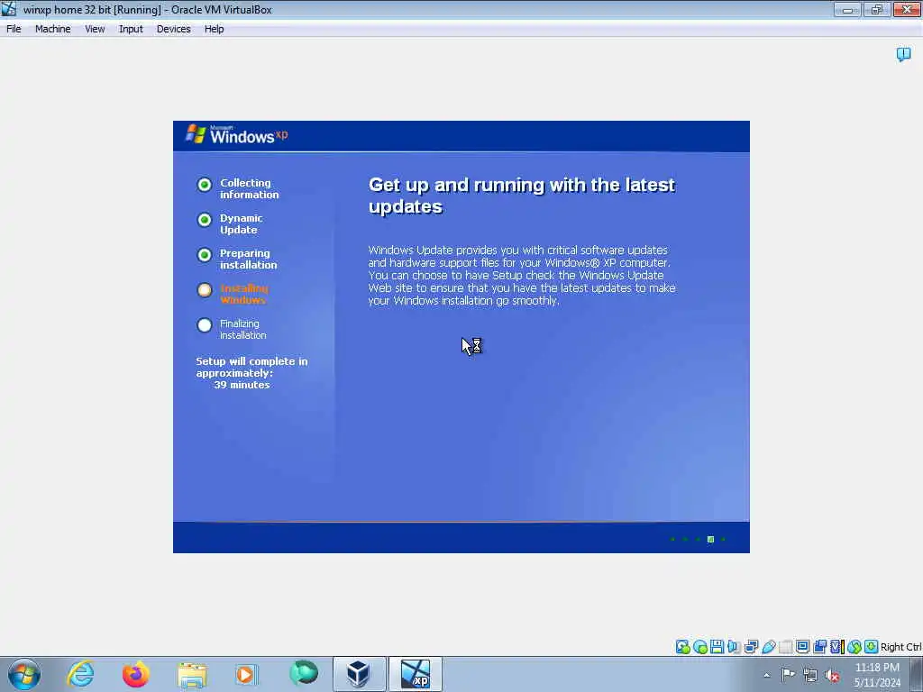Click the floppy disk status icon

(x=717, y=647)
